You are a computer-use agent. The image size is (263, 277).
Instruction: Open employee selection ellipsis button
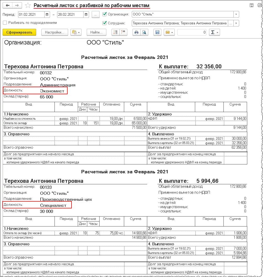tap(231, 23)
